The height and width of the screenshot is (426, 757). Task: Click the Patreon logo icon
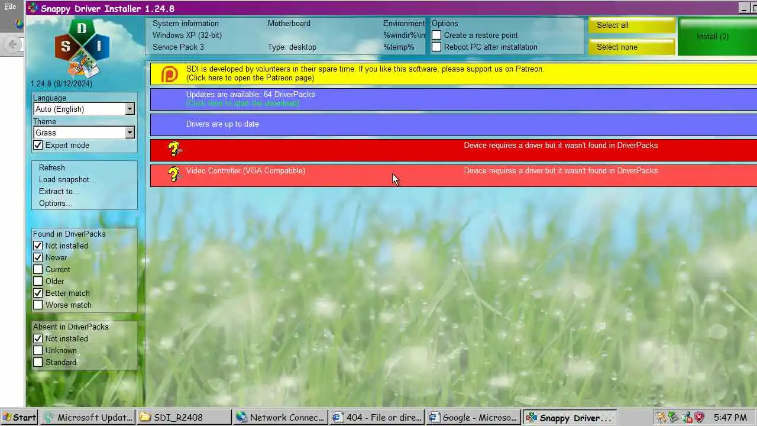coord(170,74)
